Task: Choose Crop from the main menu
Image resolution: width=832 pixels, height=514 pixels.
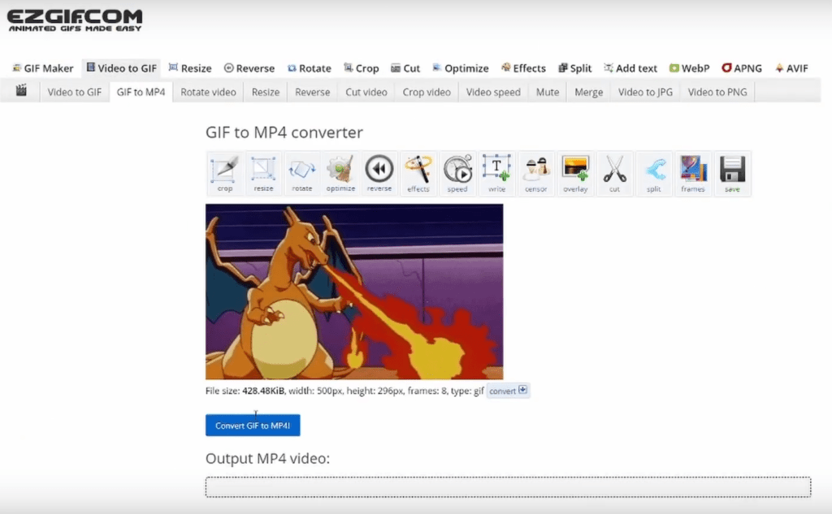Action: [x=362, y=68]
